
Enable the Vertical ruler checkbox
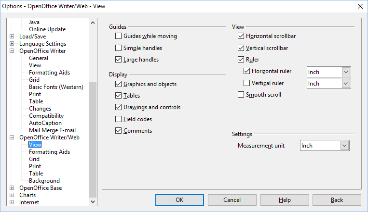click(x=247, y=83)
